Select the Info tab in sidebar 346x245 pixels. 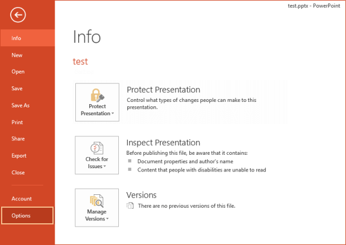27,38
